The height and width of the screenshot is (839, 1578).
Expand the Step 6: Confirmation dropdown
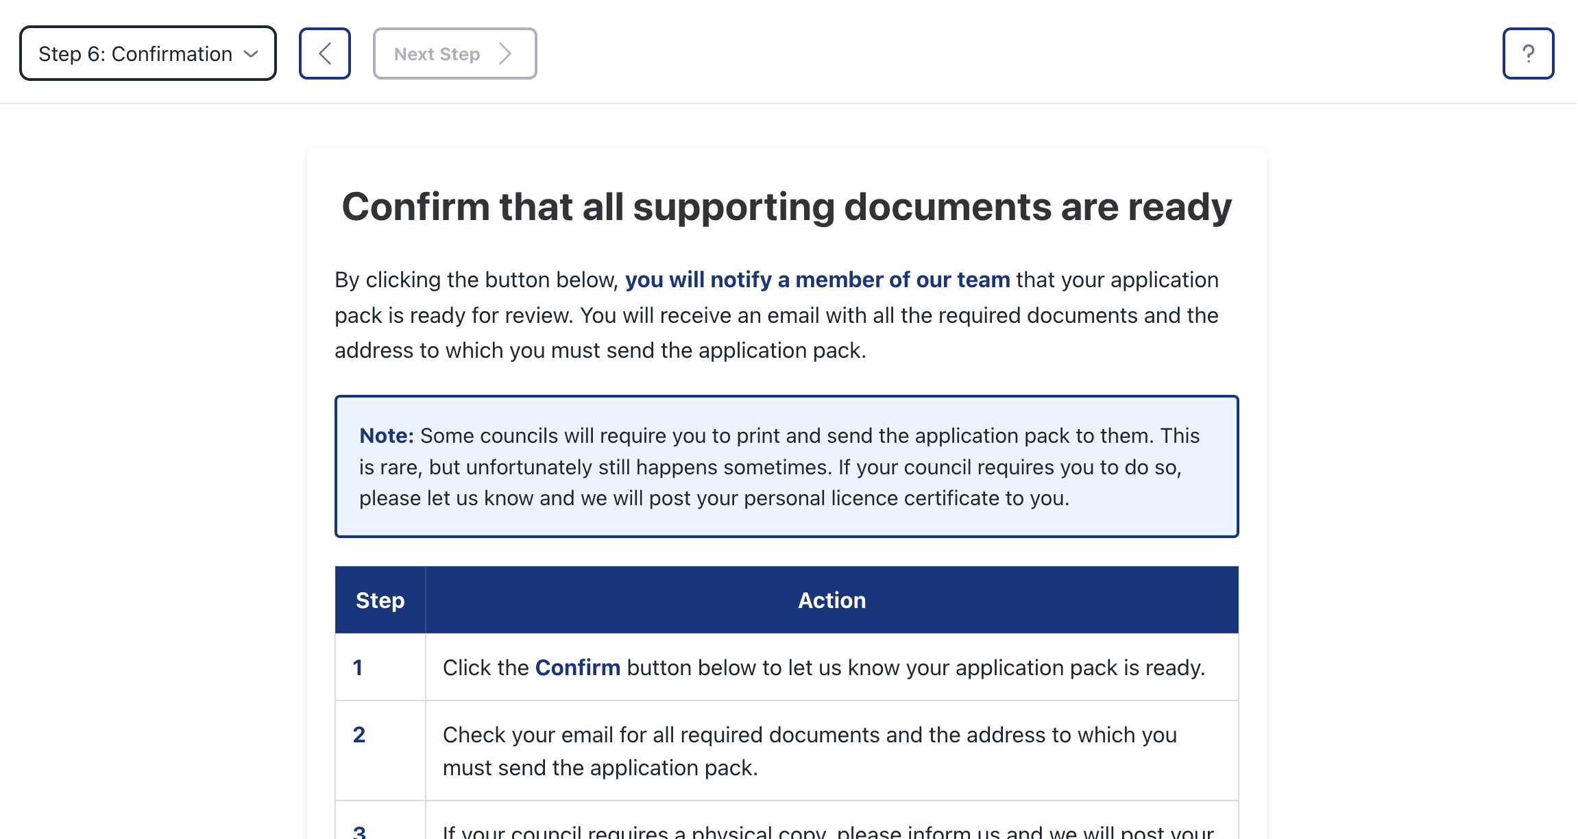(147, 53)
